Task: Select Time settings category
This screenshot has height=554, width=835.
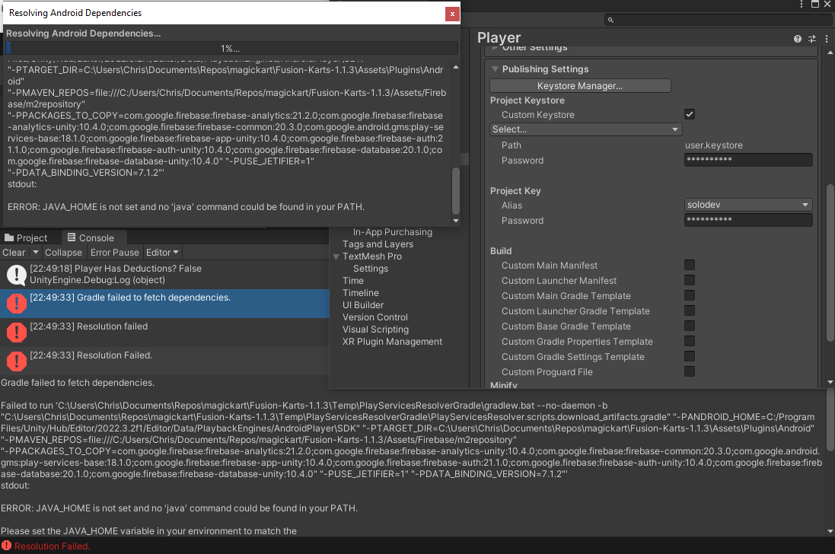Action: (x=353, y=281)
